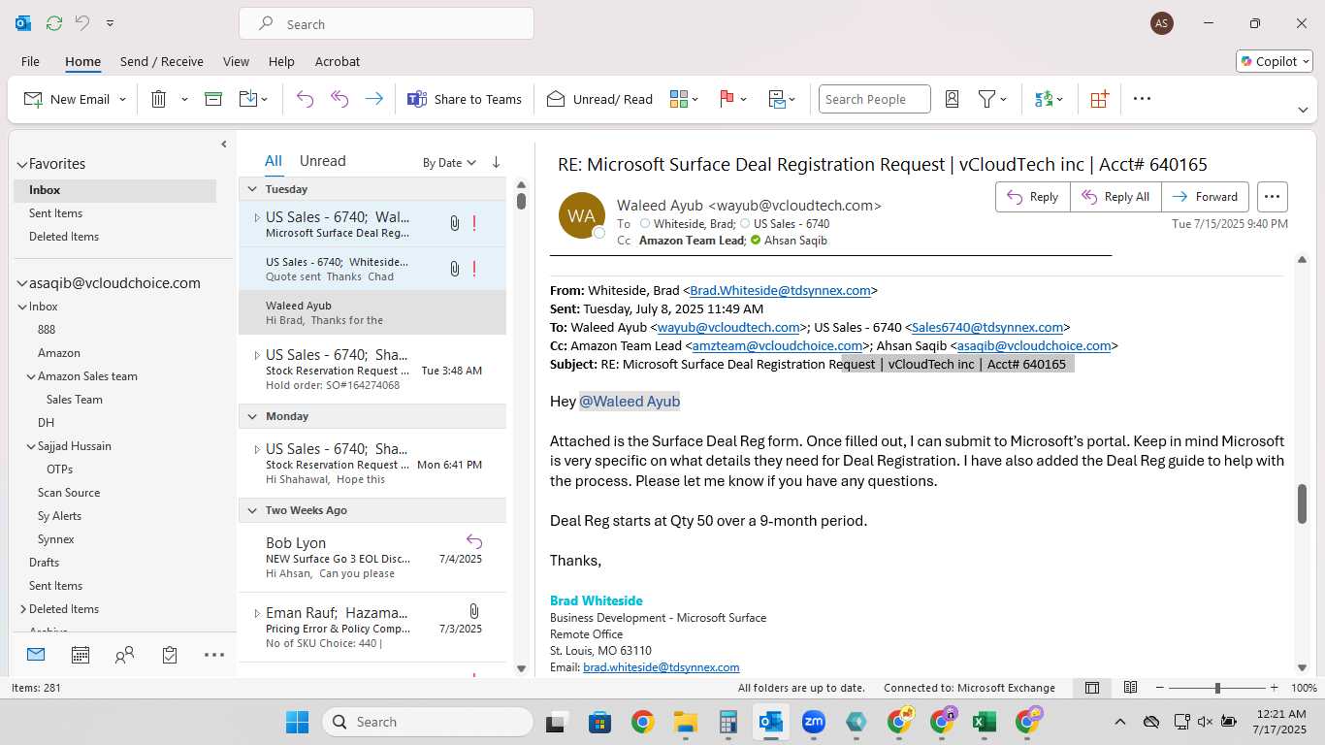Open the By Date sort dropdown
The width and height of the screenshot is (1325, 745).
(449, 163)
